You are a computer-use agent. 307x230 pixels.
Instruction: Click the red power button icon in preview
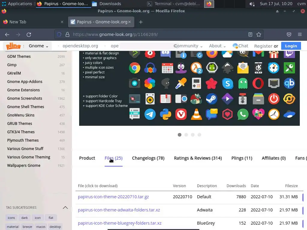point(274,99)
